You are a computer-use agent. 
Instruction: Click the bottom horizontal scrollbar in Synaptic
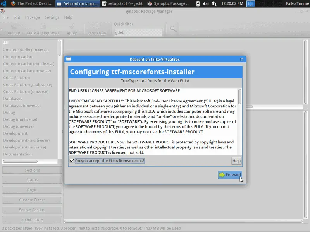183,221
